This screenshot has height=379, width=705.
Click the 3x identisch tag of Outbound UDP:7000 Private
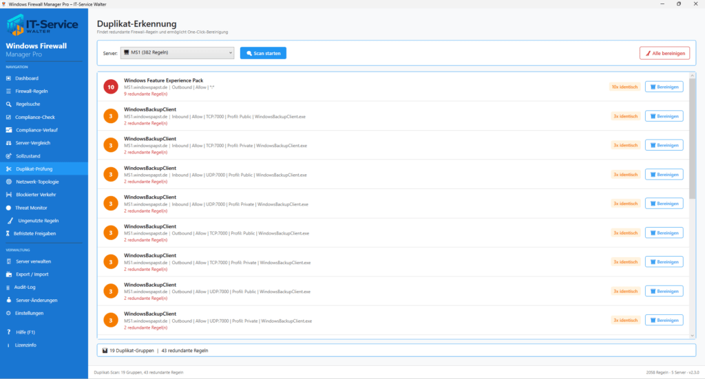[x=626, y=321]
